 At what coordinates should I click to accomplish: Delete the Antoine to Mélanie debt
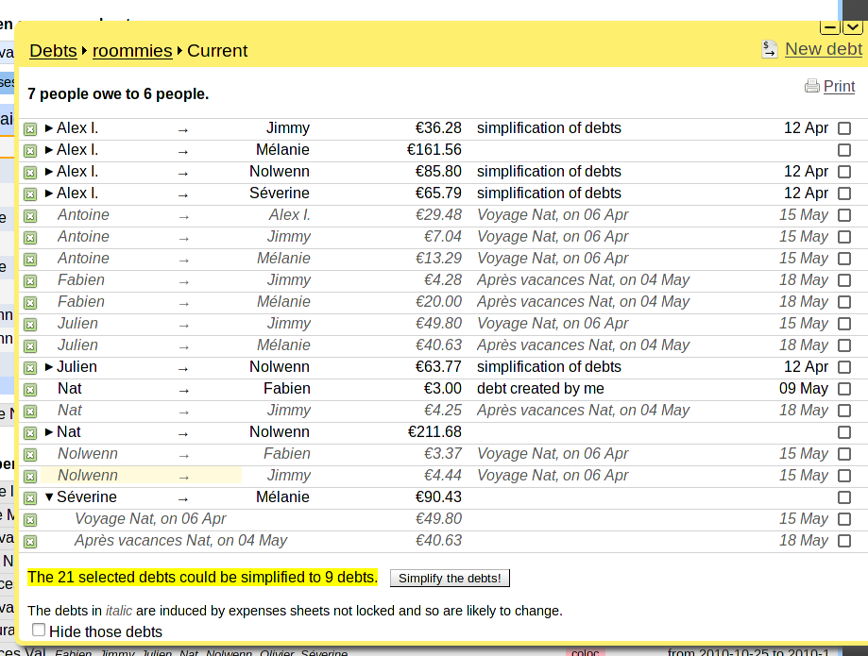(30, 260)
